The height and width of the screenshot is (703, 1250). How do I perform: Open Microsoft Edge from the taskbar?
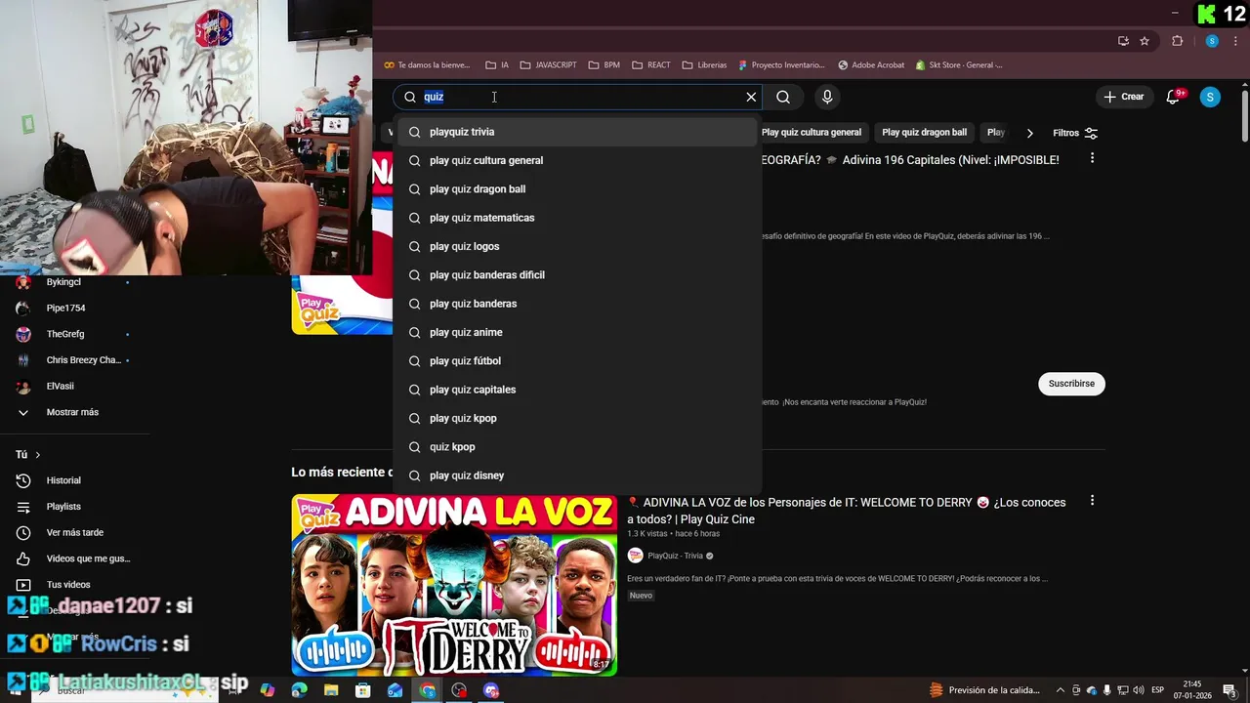pyautogui.click(x=299, y=690)
